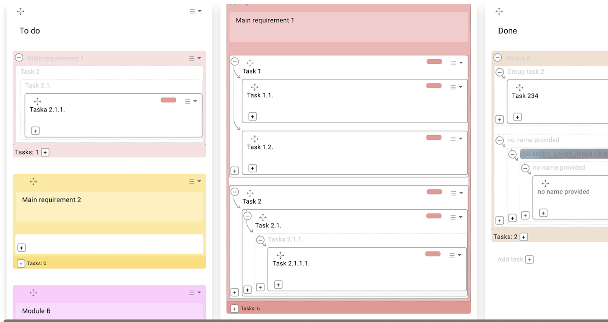Screen dimensions: 608x322
Task: Click the move handle of To do column
Action: coord(21,11)
